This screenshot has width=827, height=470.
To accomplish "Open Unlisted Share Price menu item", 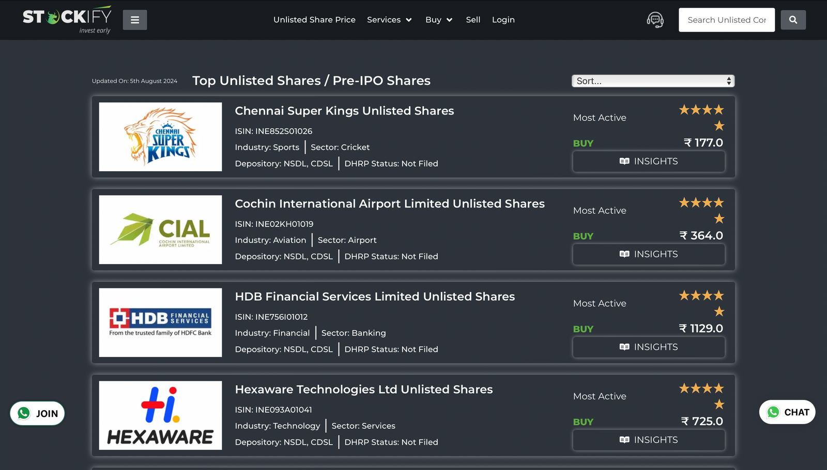I will [314, 20].
